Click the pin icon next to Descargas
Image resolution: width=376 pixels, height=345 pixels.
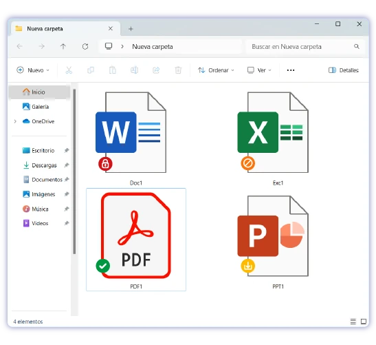[67, 165]
